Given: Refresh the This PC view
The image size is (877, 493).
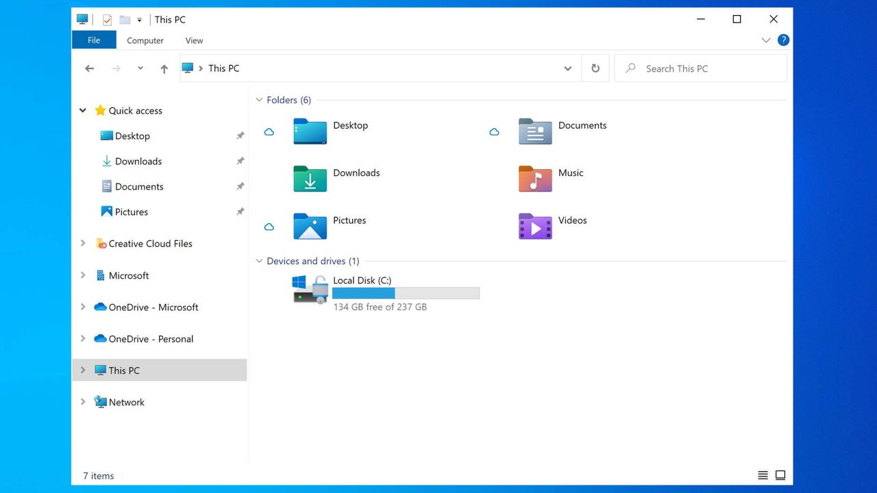Looking at the screenshot, I should tap(595, 68).
